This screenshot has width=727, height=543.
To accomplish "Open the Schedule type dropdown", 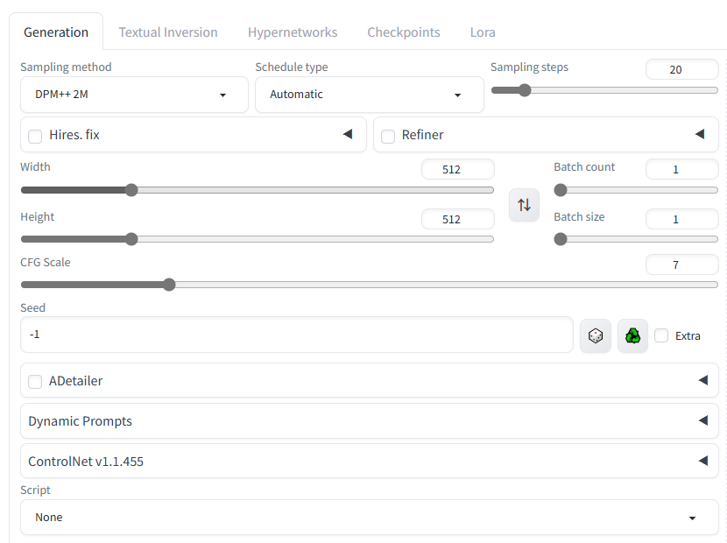I will point(370,95).
